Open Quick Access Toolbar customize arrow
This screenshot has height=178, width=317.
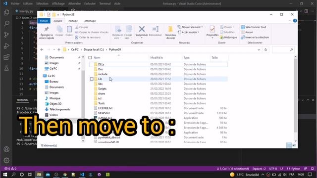click(58, 14)
